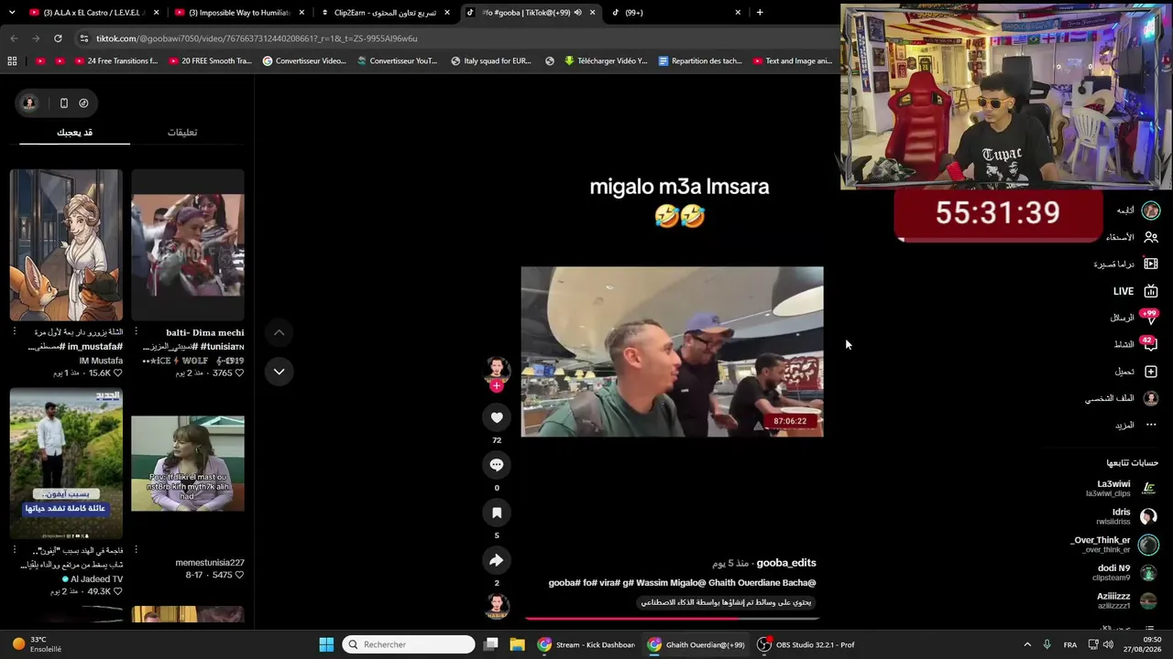This screenshot has height=659, width=1173.
Task: Play the IM Mustafa furry cartoon thumbnail
Action: tap(66, 244)
